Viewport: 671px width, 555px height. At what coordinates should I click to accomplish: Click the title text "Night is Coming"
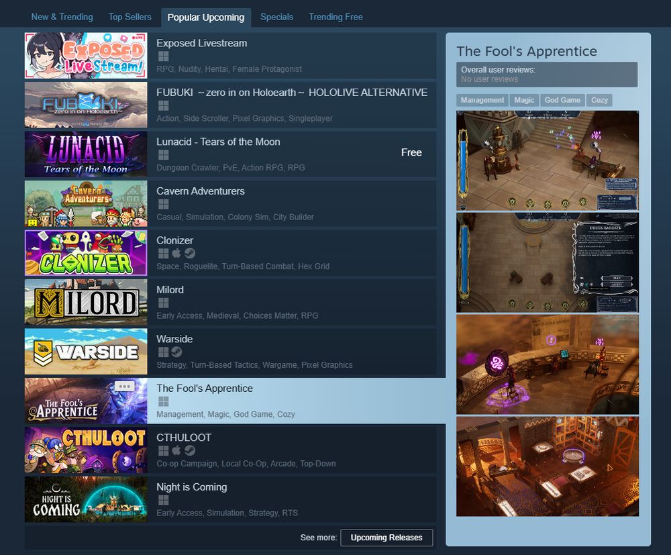tap(192, 487)
